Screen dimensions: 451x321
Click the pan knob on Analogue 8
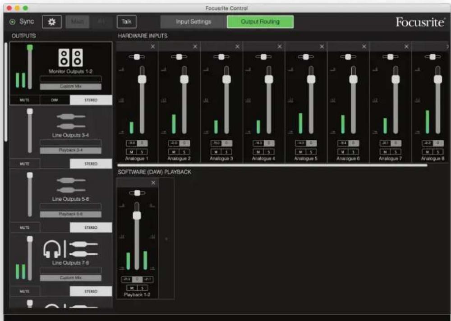[x=433, y=57]
